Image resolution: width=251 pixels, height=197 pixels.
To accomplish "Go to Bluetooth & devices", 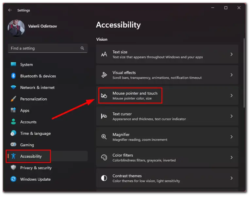I will click(x=47, y=76).
